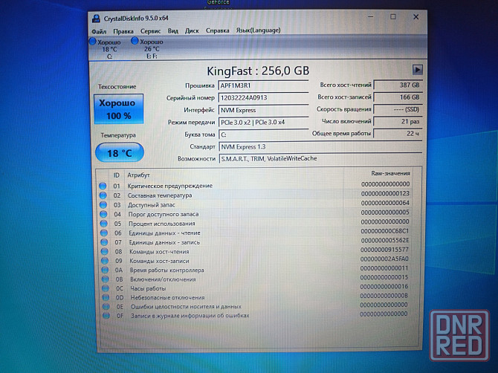This screenshot has height=373, width=498.
Task: Click the Возможности field S.M.A.R.T., TRIM
Action: click(320, 158)
